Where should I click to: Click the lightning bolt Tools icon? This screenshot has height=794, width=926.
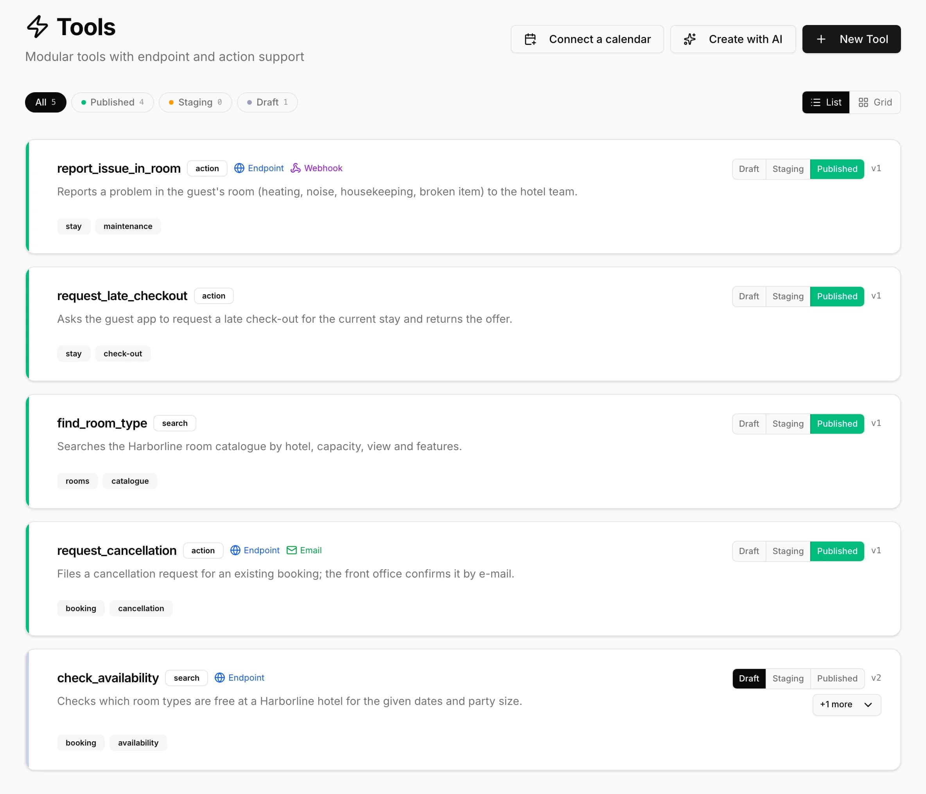38,27
